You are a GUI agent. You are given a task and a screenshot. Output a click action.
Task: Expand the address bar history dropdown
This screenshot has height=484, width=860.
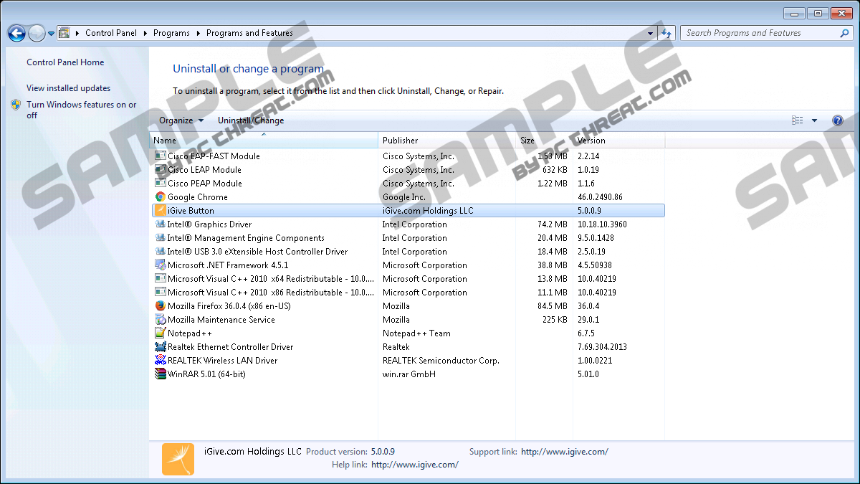pos(651,33)
